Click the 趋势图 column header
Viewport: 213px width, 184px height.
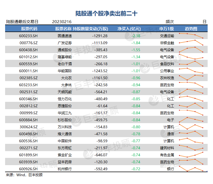[191, 29]
